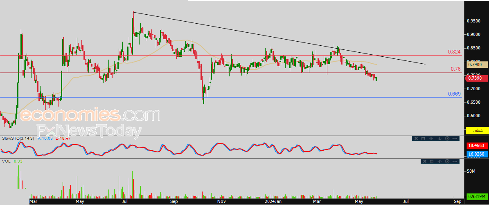The image size is (489, 205).
Task: Click the 0.7900 moving average price tag
Action: (477, 65)
